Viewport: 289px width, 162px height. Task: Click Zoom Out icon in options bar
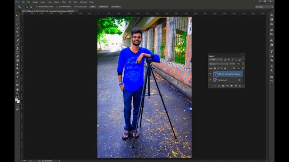tap(31, 7)
